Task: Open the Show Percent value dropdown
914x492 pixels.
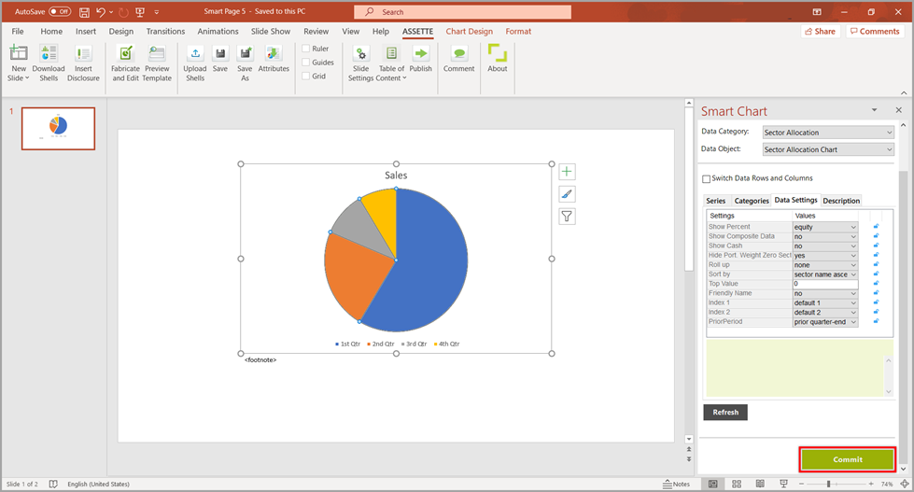Action: pos(825,227)
